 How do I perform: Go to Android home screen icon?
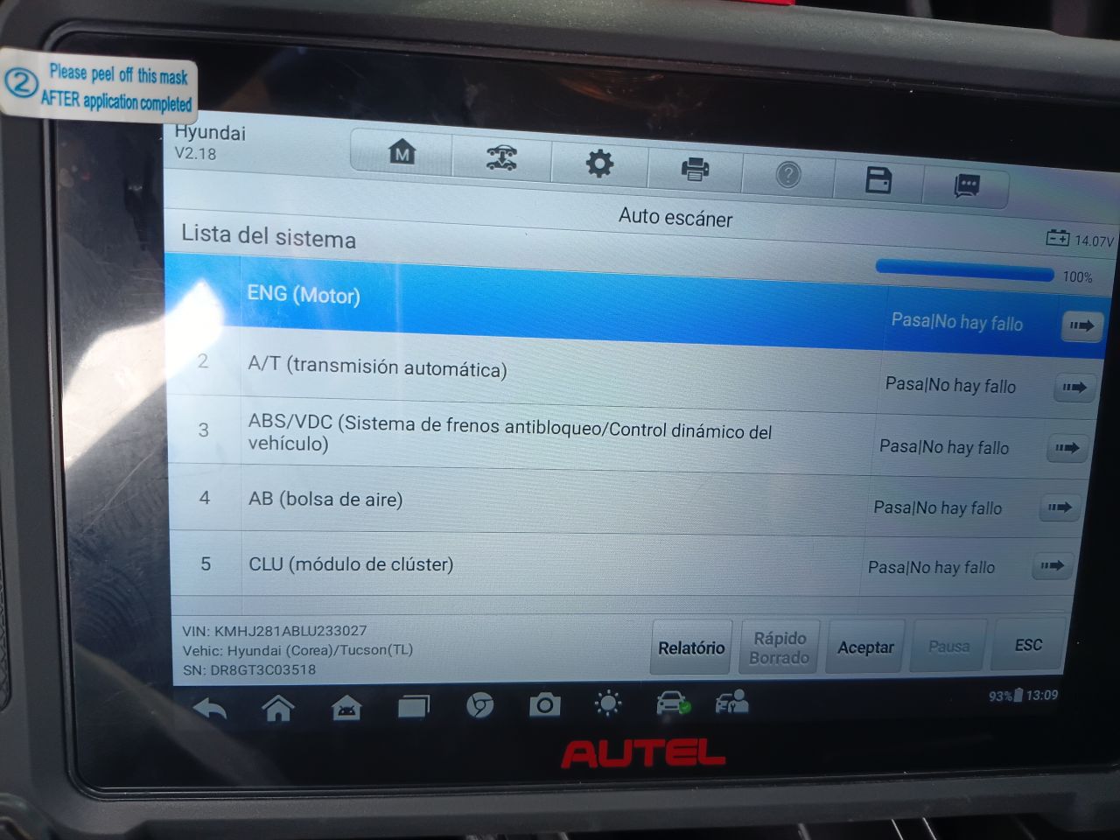[278, 707]
